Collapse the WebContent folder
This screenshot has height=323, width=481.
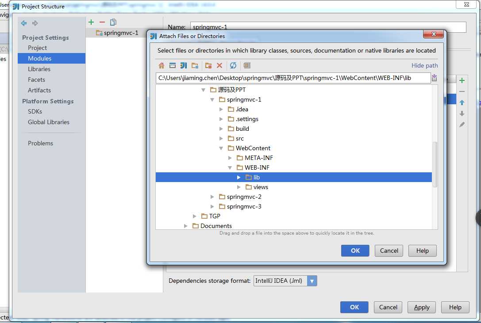pos(221,148)
